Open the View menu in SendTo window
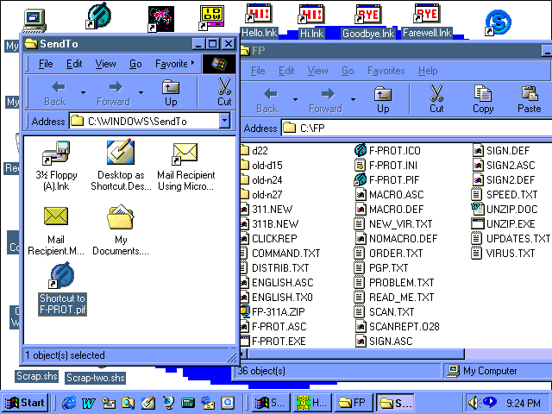Screen dimensions: 552x414 tap(105, 64)
